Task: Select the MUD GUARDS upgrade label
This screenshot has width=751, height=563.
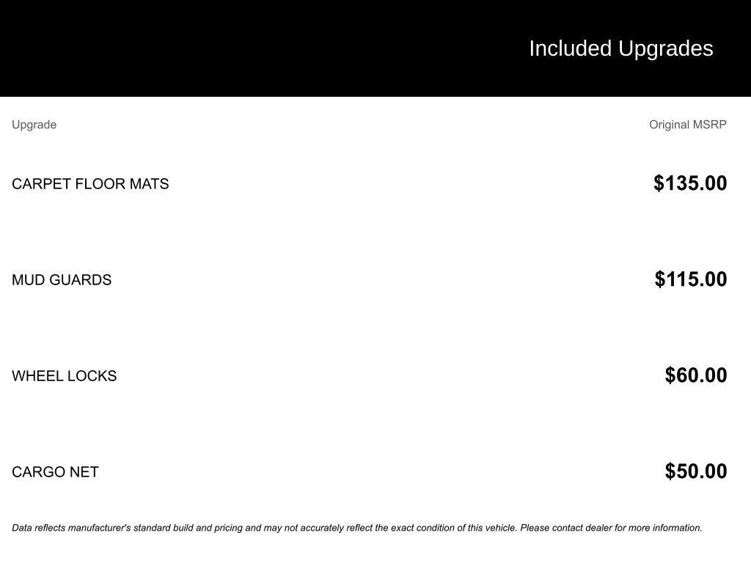Action: (62, 280)
